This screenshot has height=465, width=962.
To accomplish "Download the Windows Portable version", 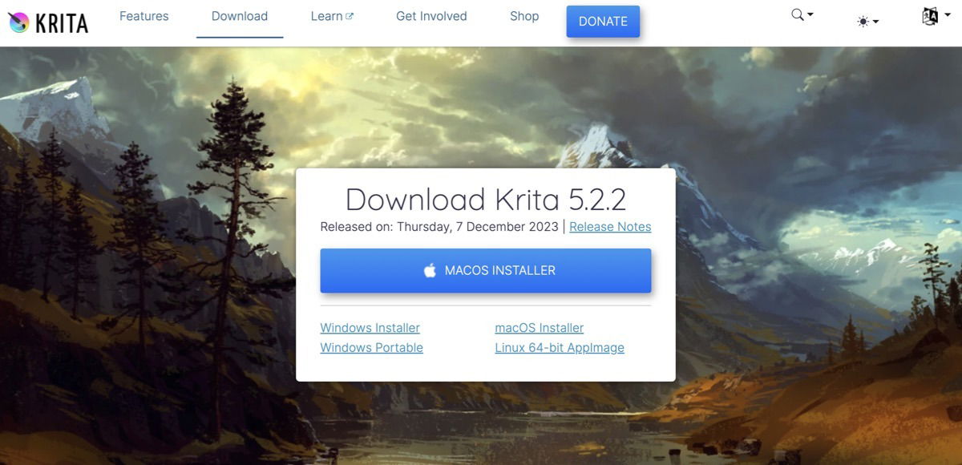I will [x=371, y=347].
